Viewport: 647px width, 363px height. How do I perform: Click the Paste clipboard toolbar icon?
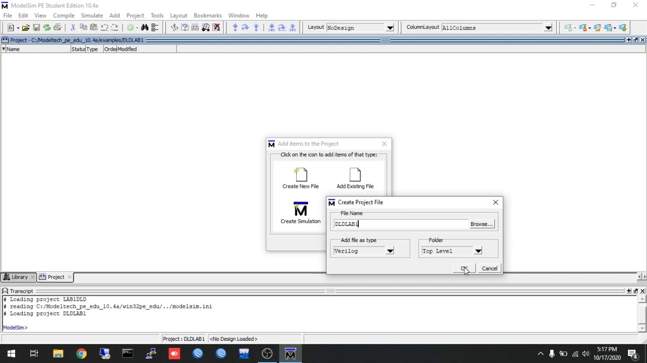click(94, 28)
